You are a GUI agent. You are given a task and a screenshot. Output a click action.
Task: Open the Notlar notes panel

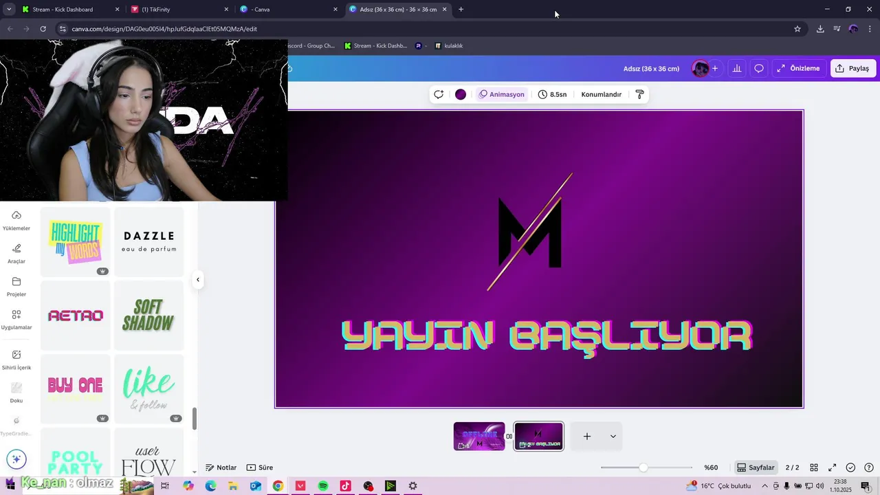221,467
